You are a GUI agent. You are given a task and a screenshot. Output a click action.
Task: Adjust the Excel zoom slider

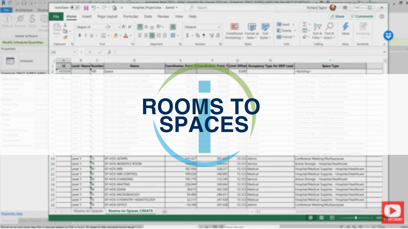click(356, 218)
